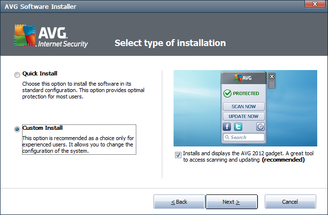Uncheck the AVG 2012 gadget checkbox
Image resolution: width=328 pixels, height=215 pixels.
click(x=178, y=155)
